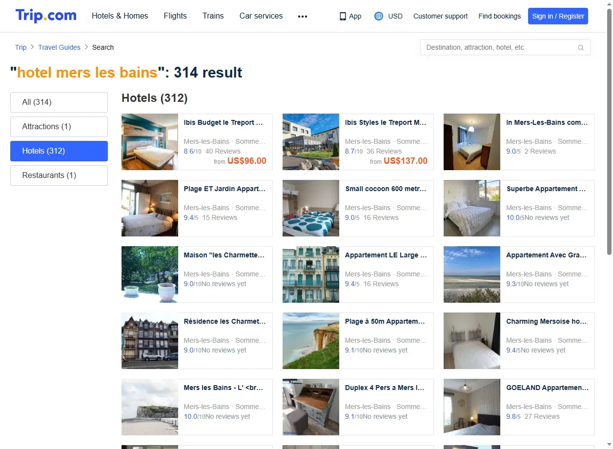
Task: Click the 27 Reviews text
Action: (542, 417)
